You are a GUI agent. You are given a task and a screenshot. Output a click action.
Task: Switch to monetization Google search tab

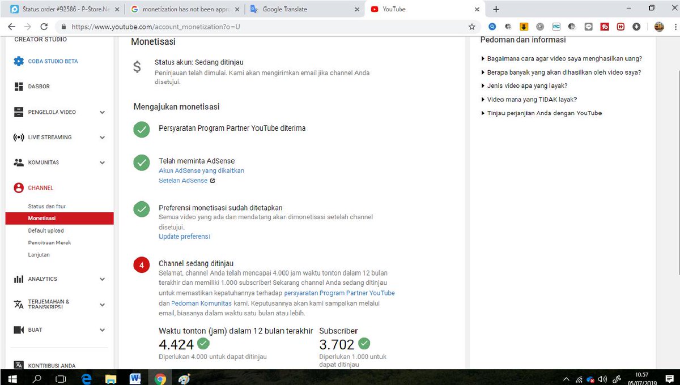click(x=184, y=9)
